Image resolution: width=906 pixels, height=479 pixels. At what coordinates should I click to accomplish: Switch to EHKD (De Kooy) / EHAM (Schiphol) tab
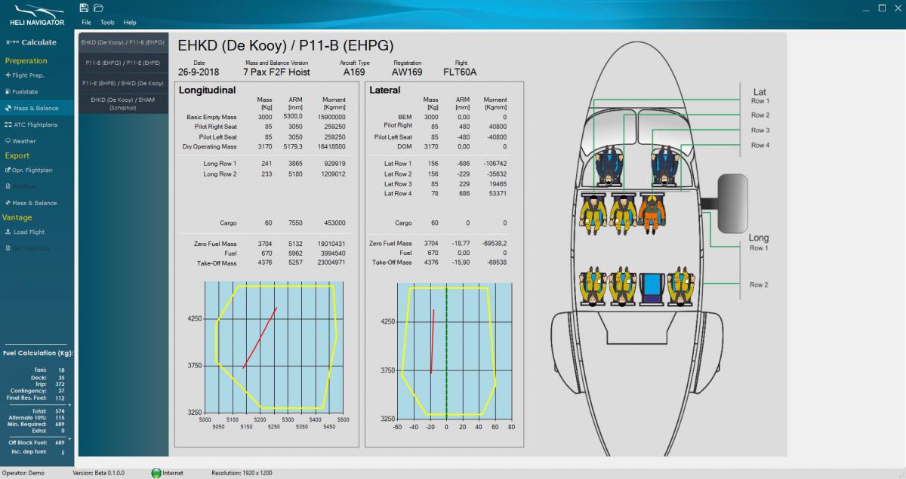click(x=123, y=103)
